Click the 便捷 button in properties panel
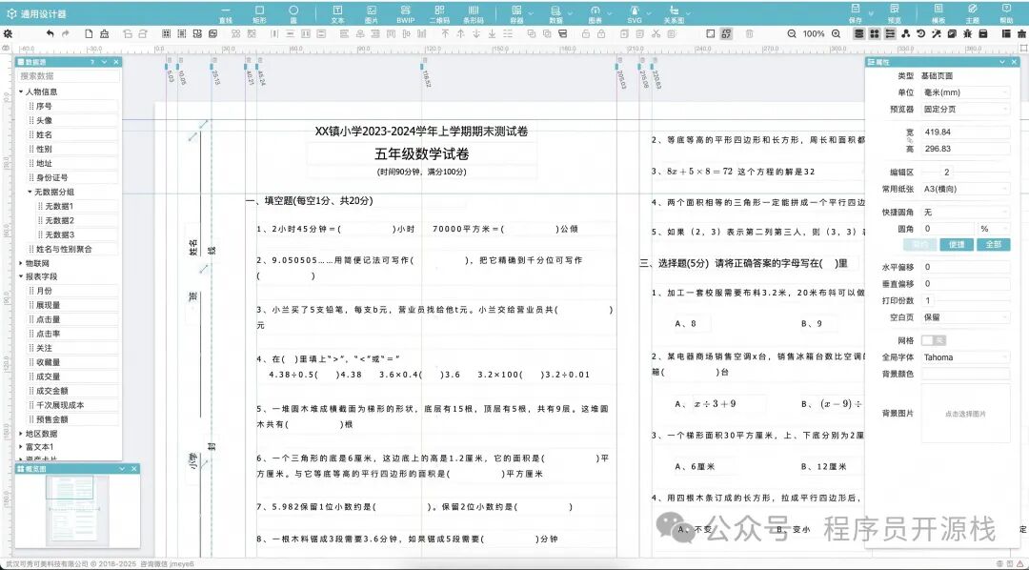Viewport: 1029px width, 570px height. (x=955, y=245)
